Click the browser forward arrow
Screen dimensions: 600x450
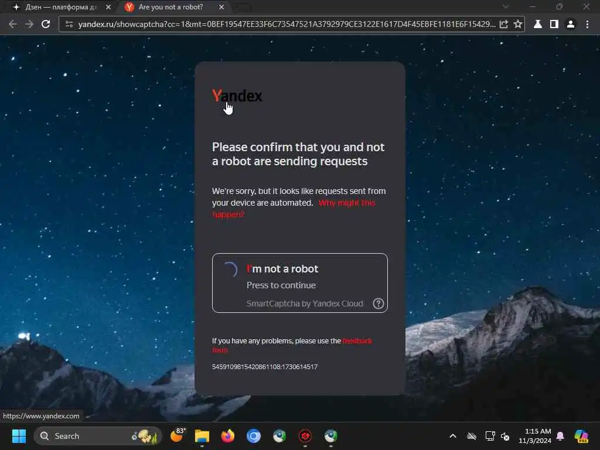click(29, 24)
